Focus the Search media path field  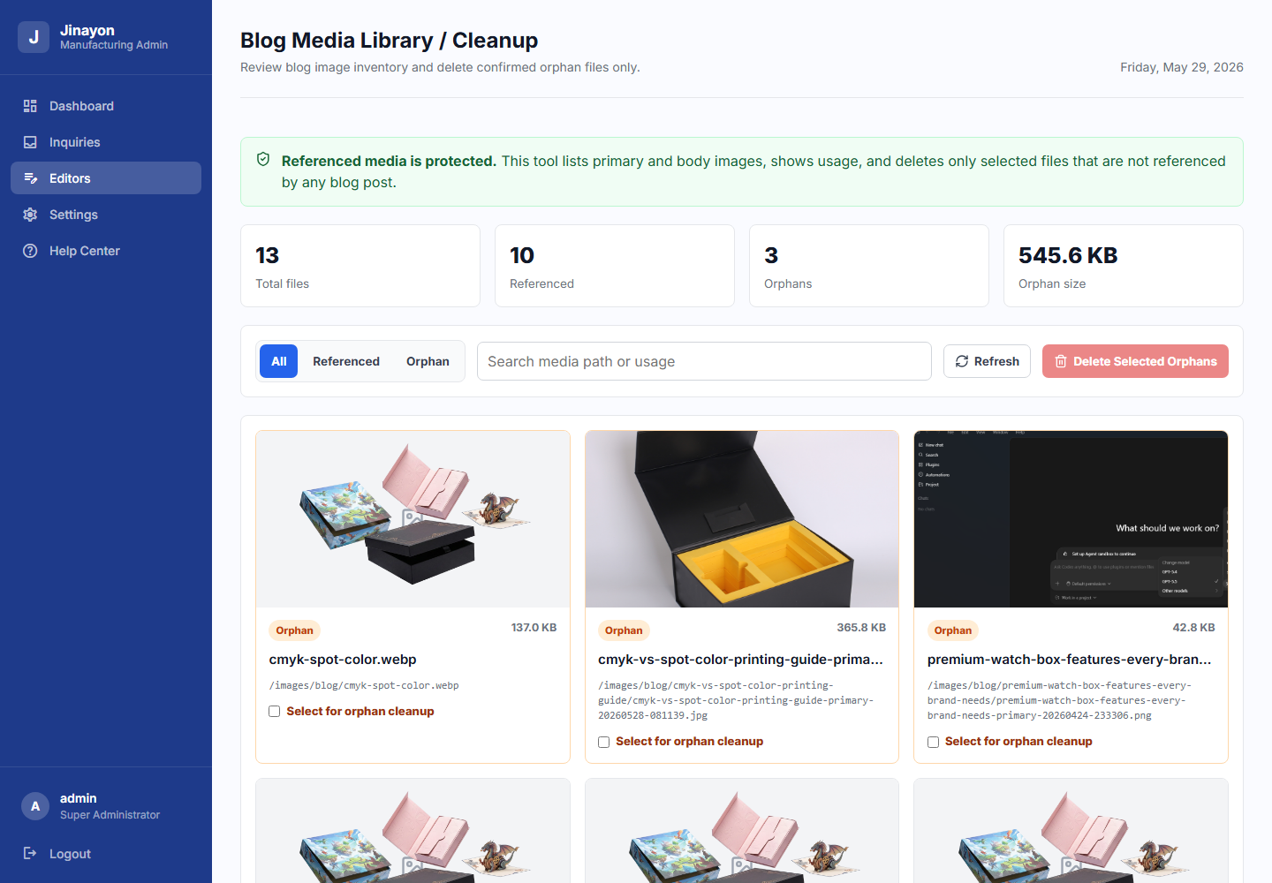(704, 361)
